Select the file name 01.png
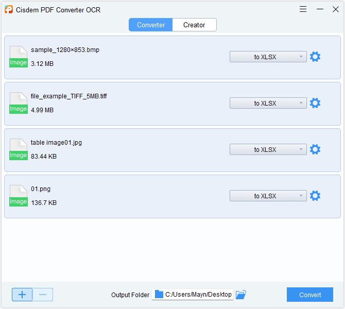345x309 pixels. [41, 189]
